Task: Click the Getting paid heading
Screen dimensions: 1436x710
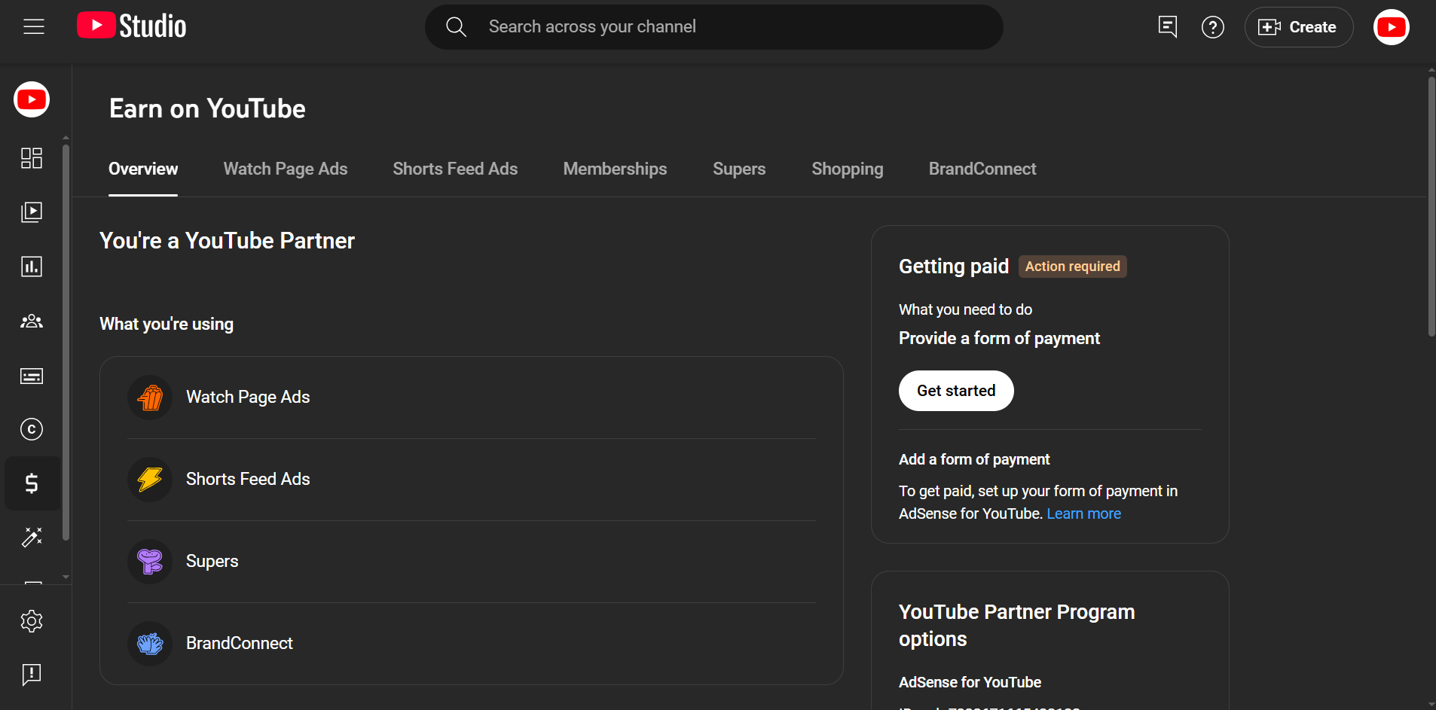Action: click(954, 267)
